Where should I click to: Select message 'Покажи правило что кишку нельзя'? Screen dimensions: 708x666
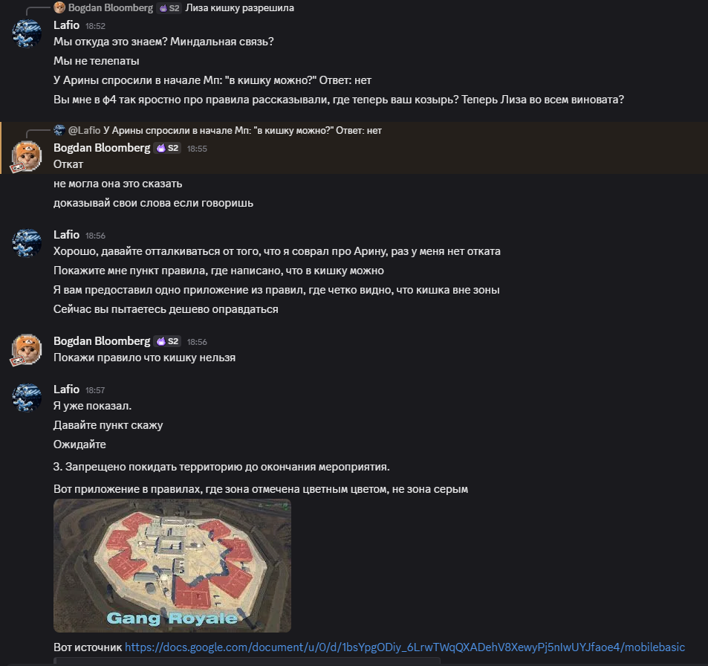tap(144, 358)
